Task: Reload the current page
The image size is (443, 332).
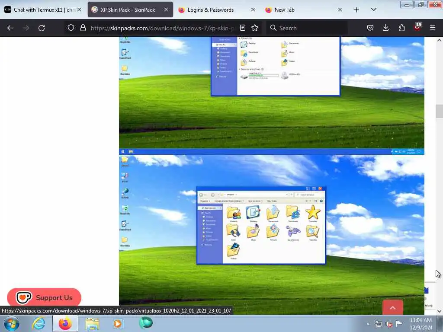Action: point(42,28)
